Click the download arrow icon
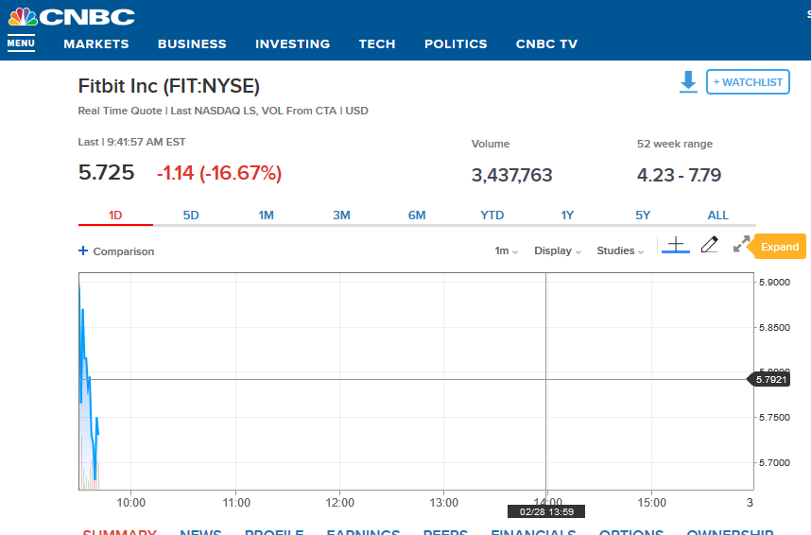The height and width of the screenshot is (535, 811). [x=688, y=82]
